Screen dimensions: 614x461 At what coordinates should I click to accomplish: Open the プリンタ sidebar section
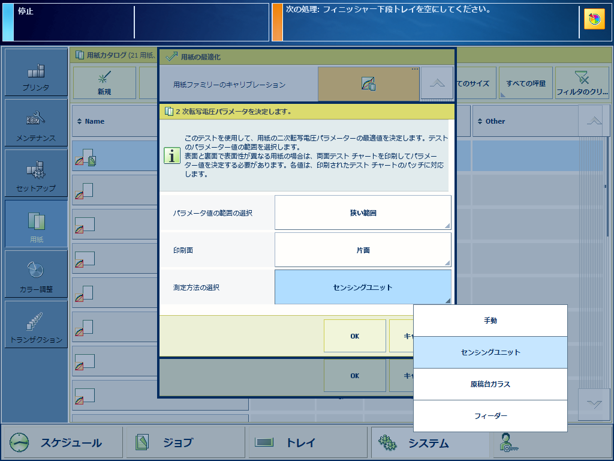pyautogui.click(x=36, y=72)
